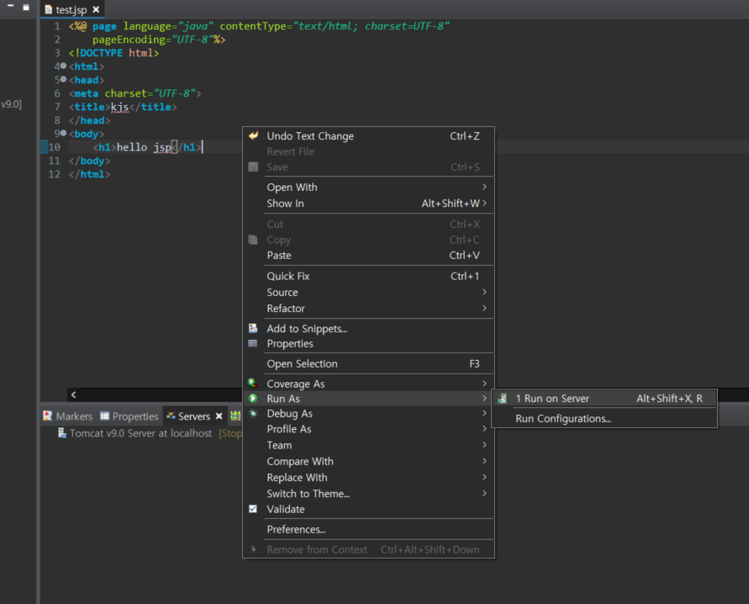Toggle the Validate checkbox
Screen dimensions: 749x604
click(x=253, y=509)
